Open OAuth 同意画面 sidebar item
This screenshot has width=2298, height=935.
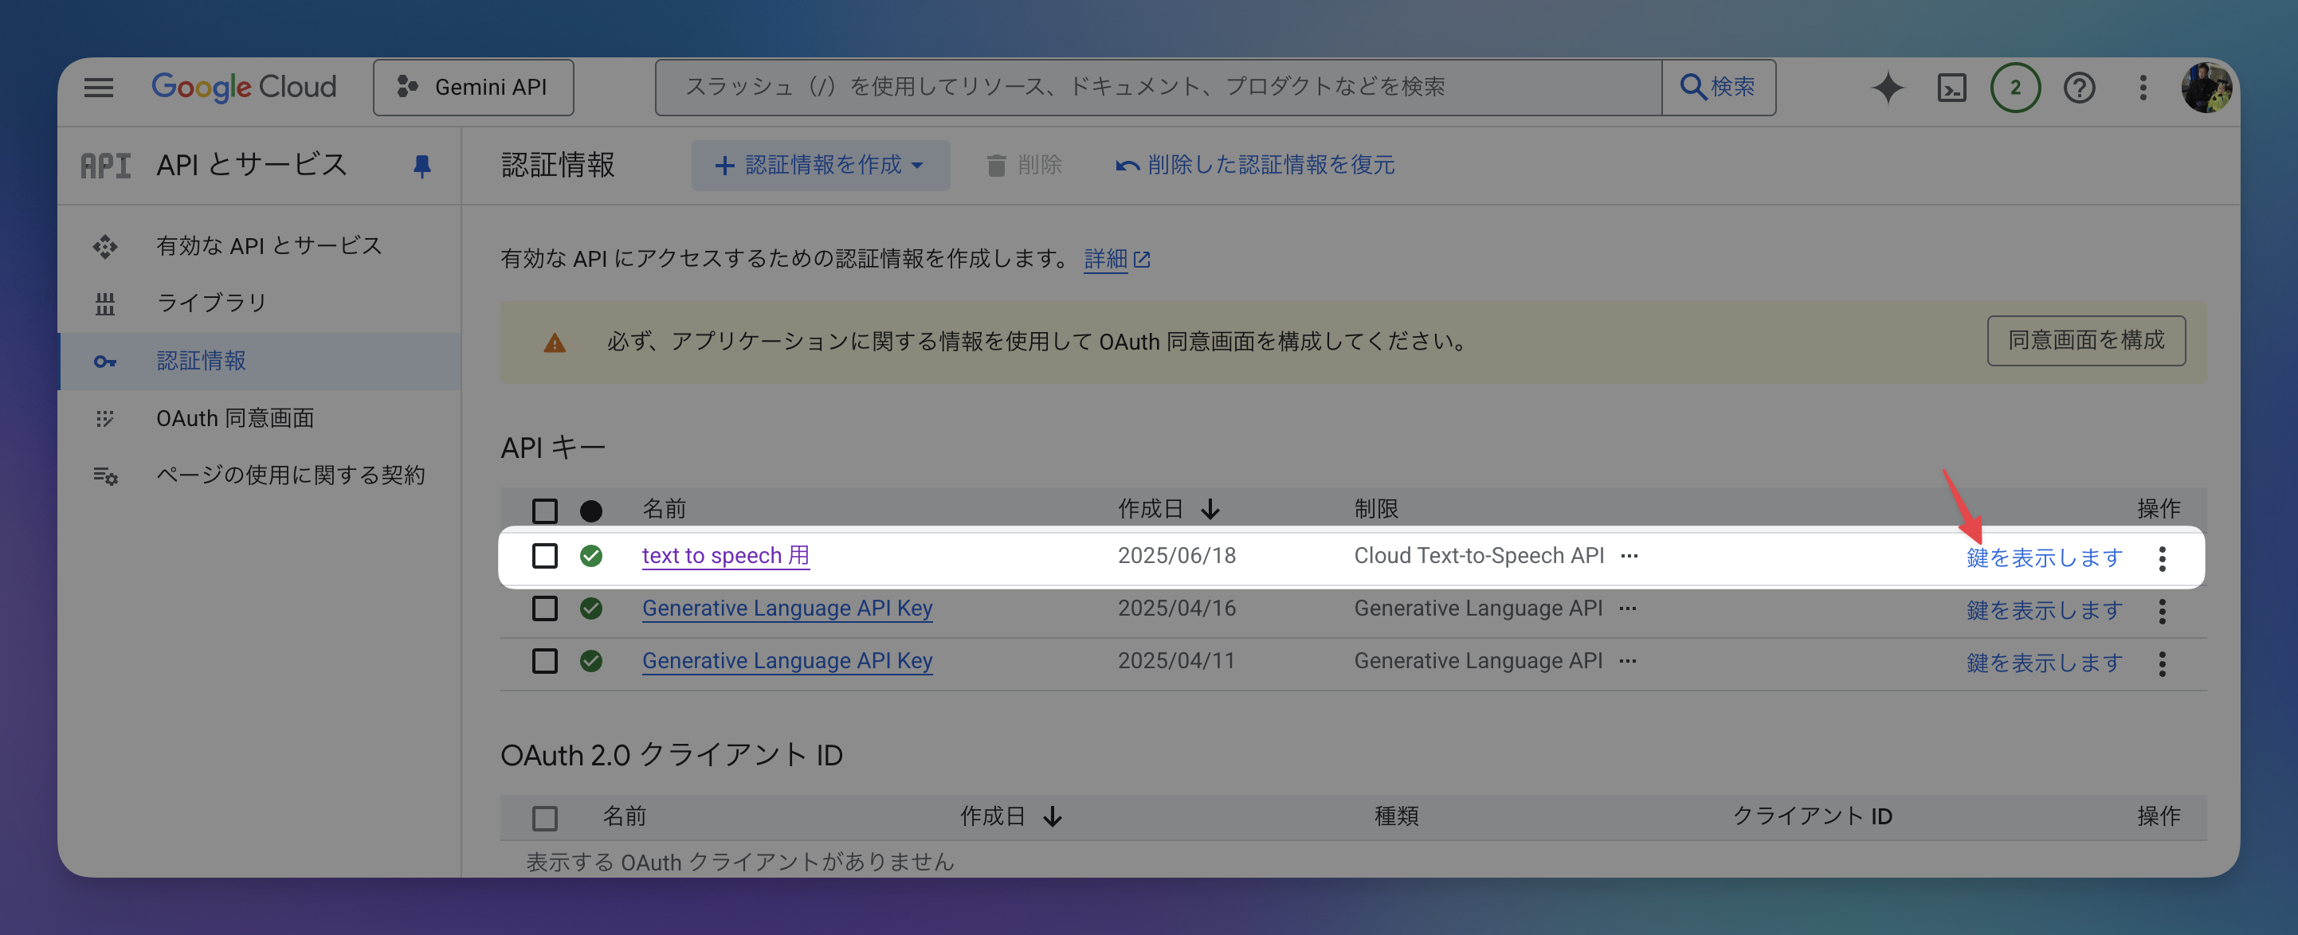point(234,418)
